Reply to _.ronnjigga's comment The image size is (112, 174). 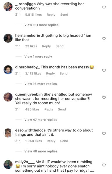tap(51, 15)
